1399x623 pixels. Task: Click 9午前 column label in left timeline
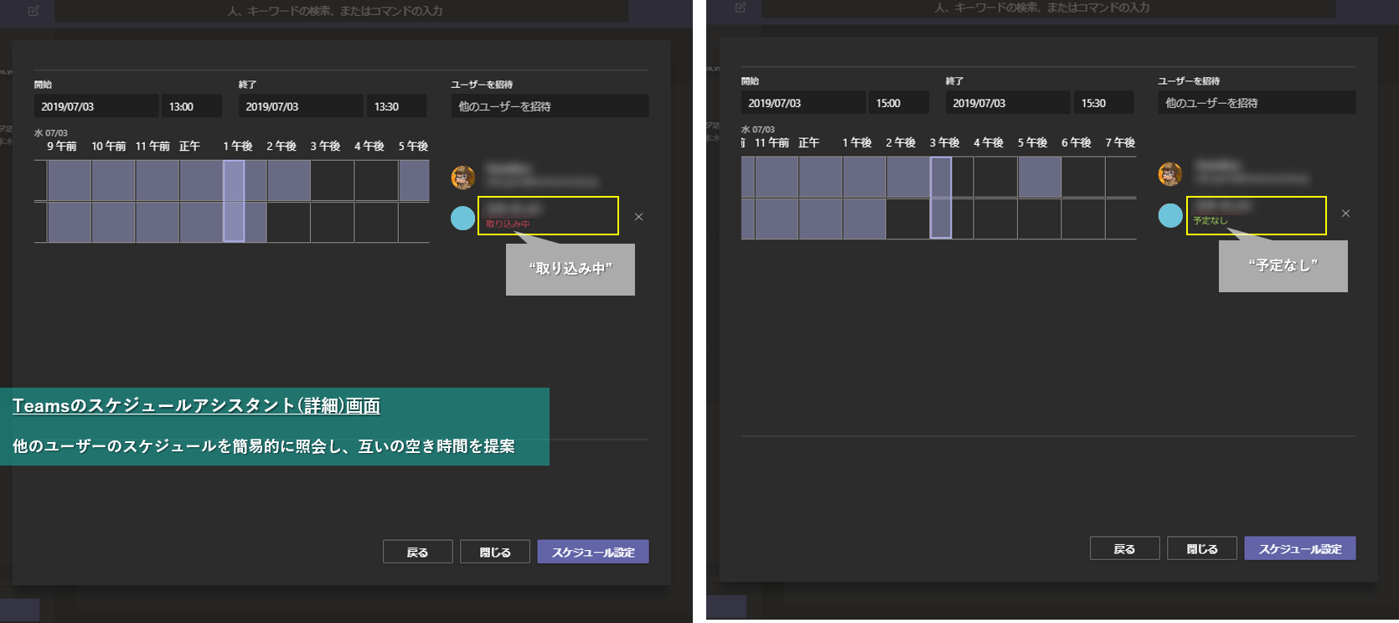click(x=61, y=146)
